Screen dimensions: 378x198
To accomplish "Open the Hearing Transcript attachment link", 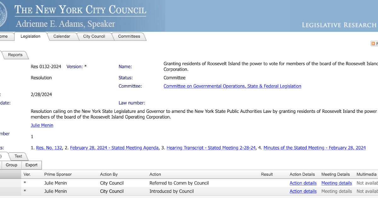I will point(211,148).
